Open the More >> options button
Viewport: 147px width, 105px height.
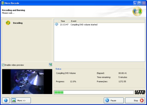tap(21, 100)
